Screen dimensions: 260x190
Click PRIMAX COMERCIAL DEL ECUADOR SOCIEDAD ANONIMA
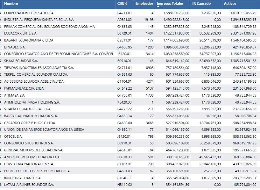[49, 27]
